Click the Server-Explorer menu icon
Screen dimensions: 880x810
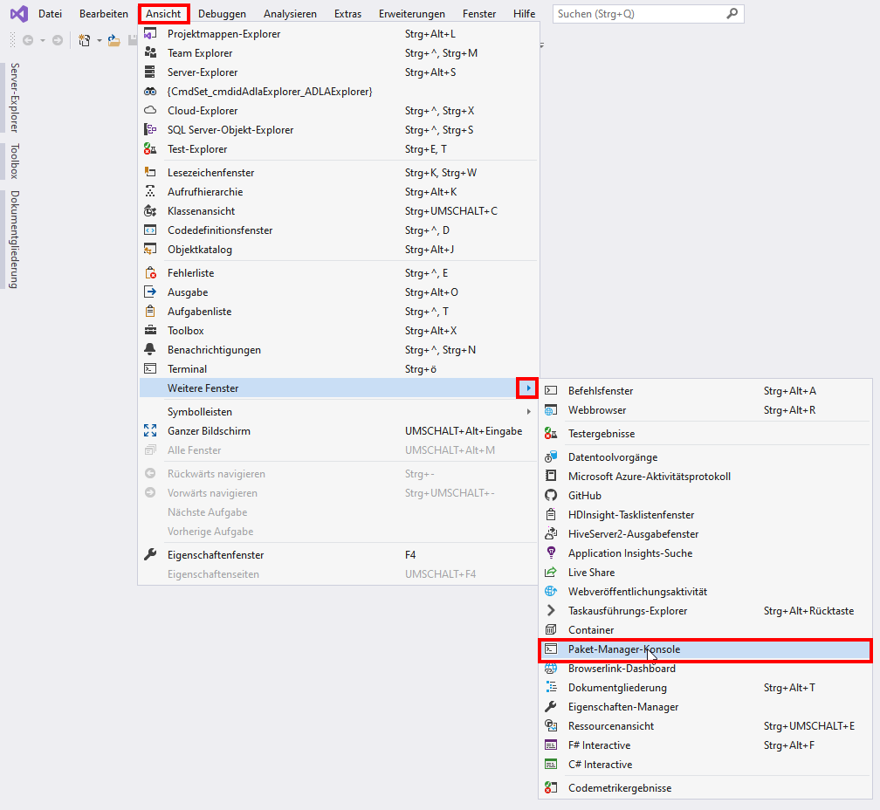click(150, 72)
